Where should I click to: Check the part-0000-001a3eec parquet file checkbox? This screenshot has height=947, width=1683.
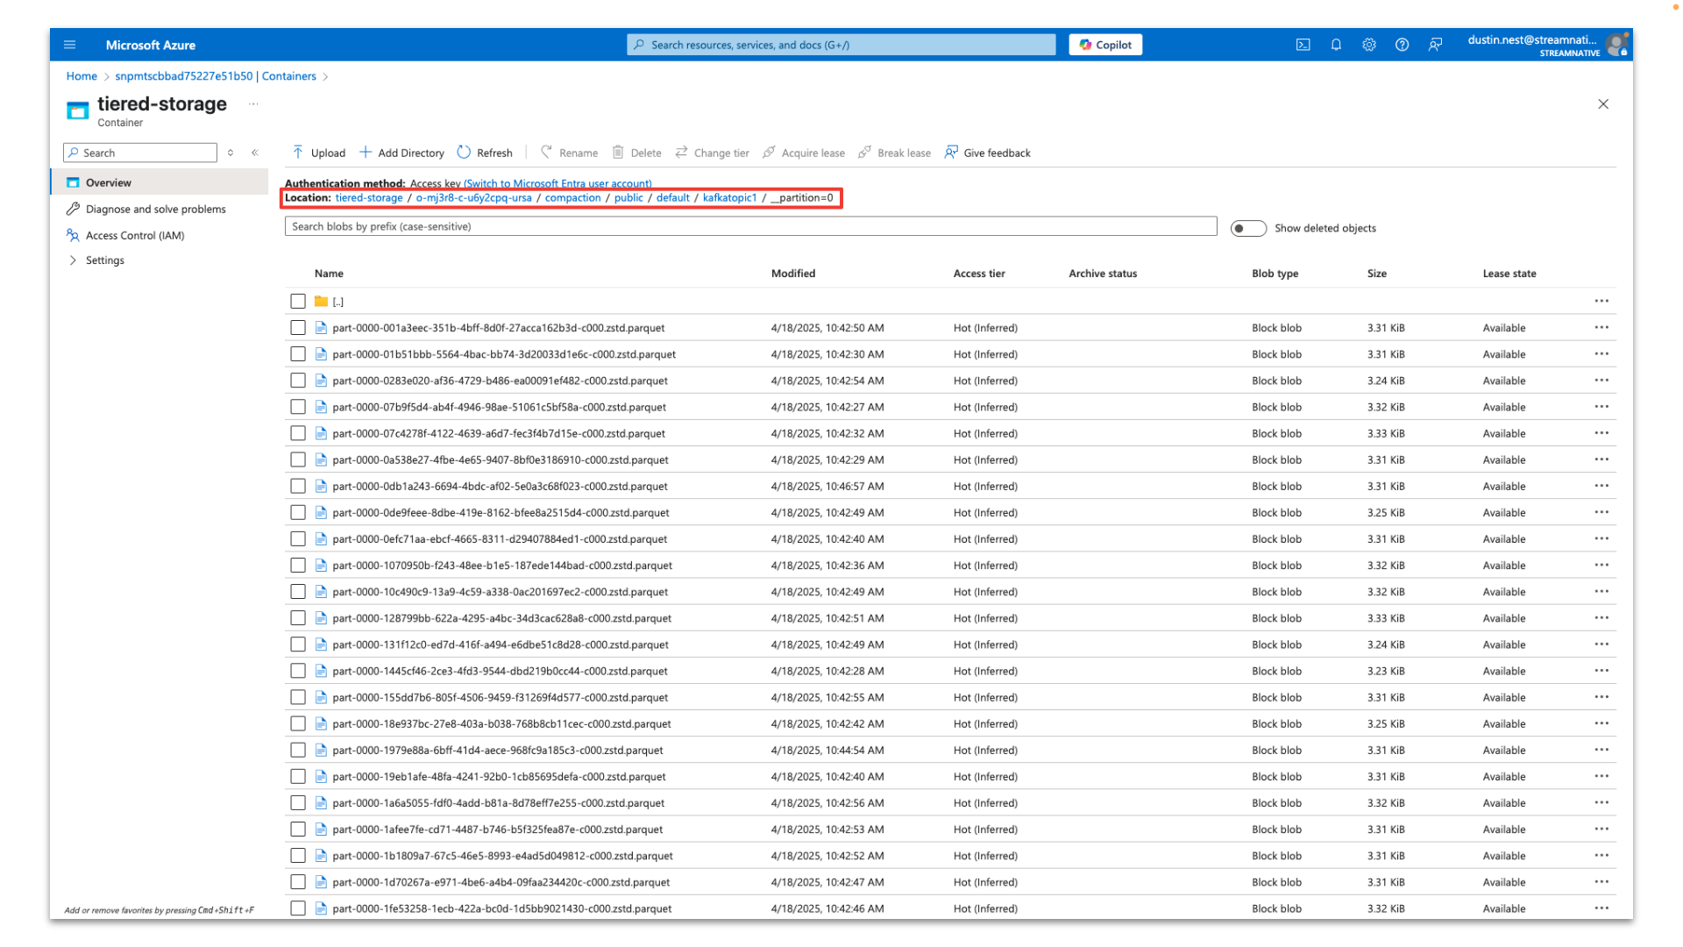pyautogui.click(x=298, y=327)
